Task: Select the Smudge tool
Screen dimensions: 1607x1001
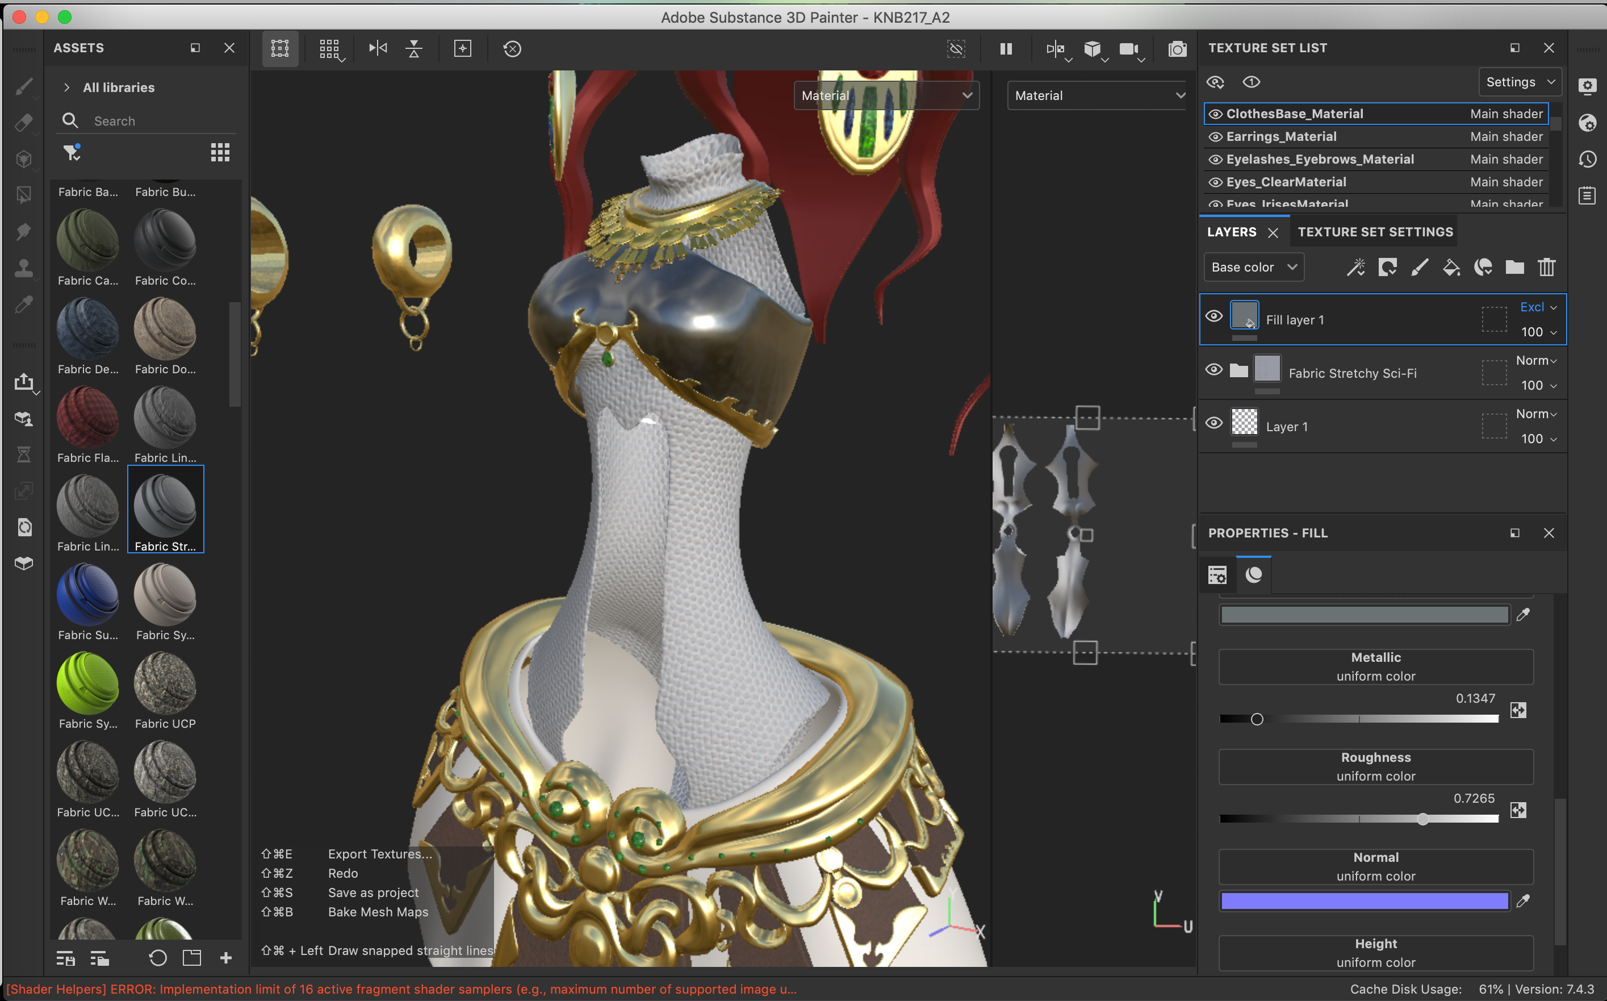Action: coord(24,232)
